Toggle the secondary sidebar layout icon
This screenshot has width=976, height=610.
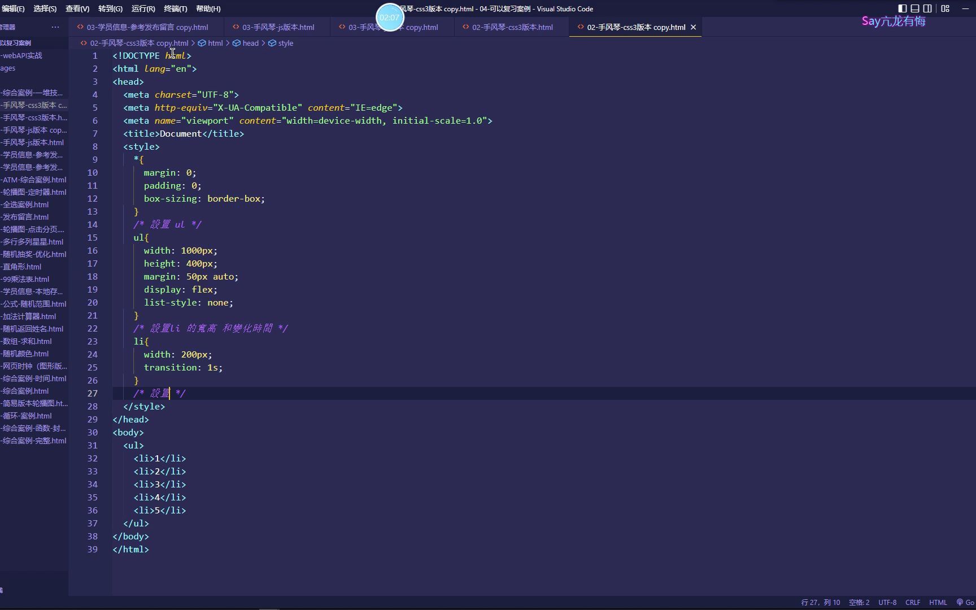[x=927, y=8]
